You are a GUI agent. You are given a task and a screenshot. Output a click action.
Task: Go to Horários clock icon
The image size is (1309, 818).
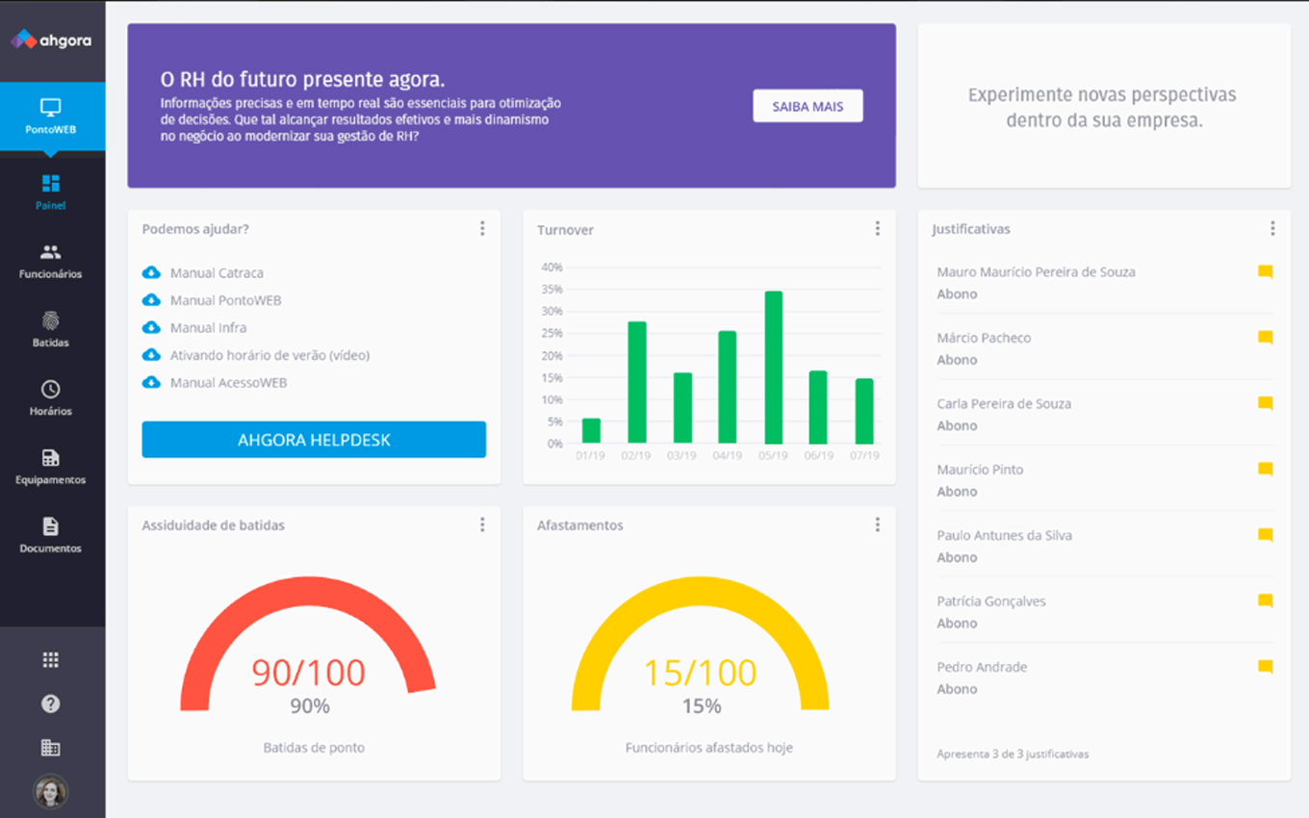[x=51, y=396]
